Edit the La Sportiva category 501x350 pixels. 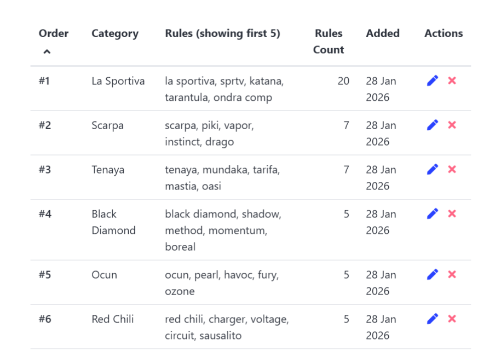tap(432, 80)
